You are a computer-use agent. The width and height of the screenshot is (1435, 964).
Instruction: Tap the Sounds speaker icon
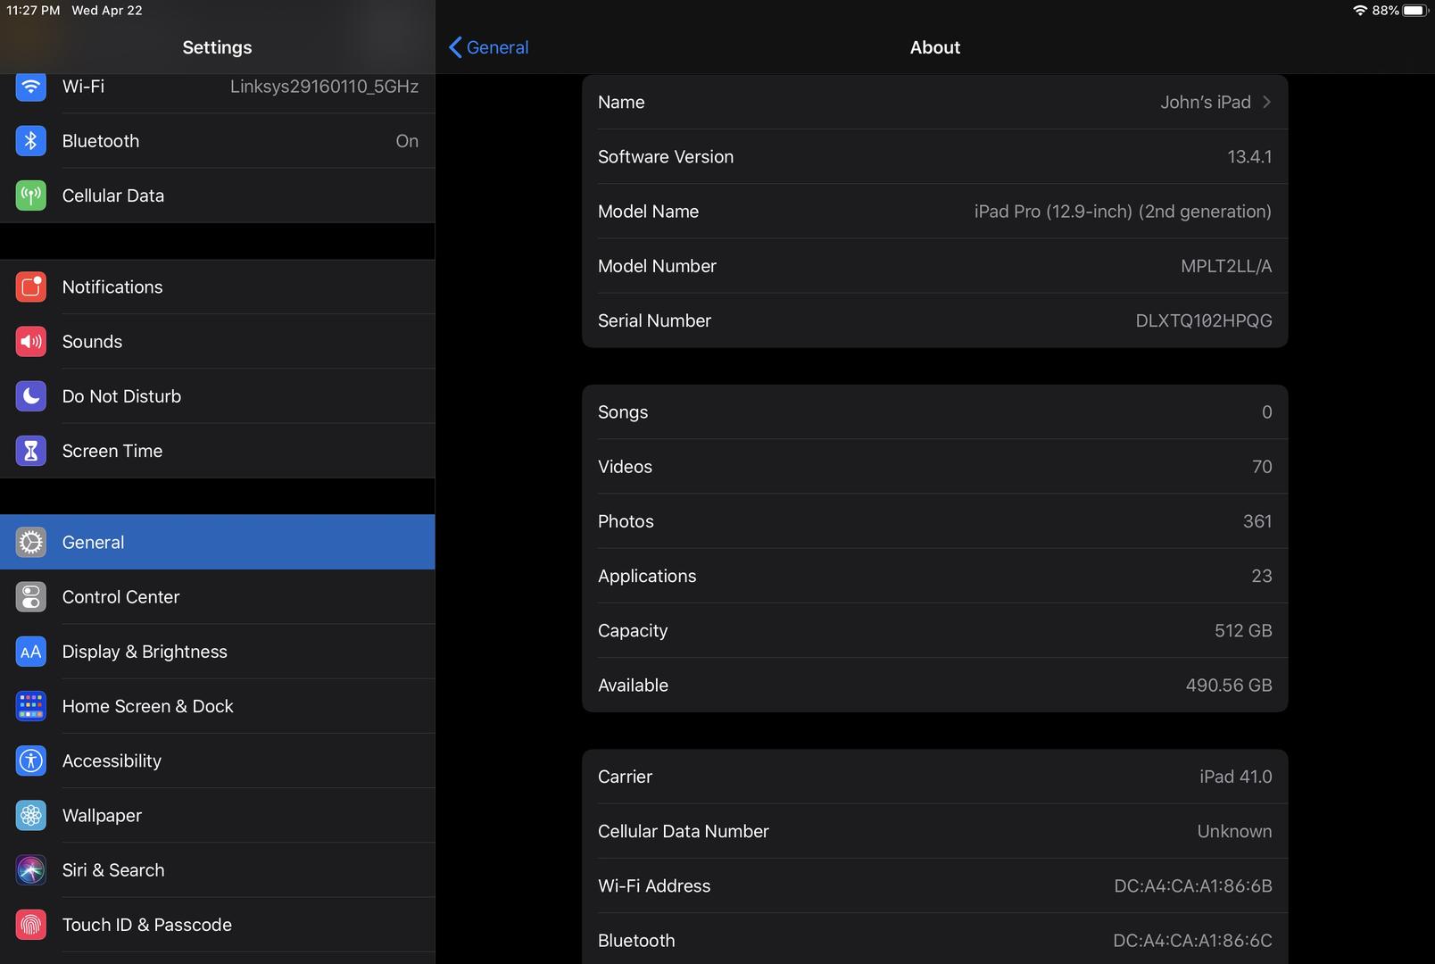coord(31,342)
